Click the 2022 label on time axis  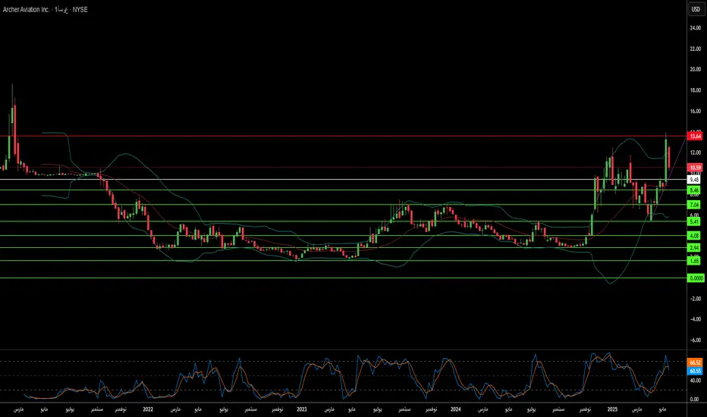[x=147, y=409]
